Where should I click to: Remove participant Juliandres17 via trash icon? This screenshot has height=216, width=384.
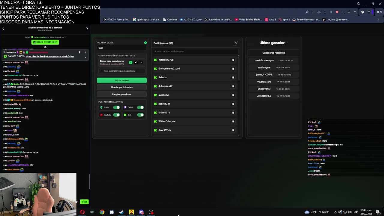click(x=233, y=86)
